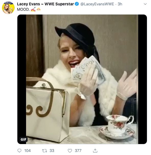Click the retweet arrows icon

tap(44, 151)
